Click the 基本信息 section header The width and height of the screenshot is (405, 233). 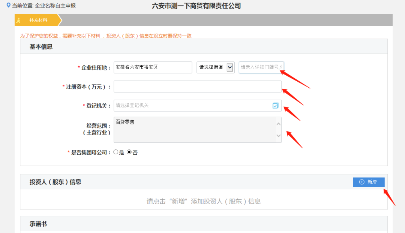pos(41,47)
